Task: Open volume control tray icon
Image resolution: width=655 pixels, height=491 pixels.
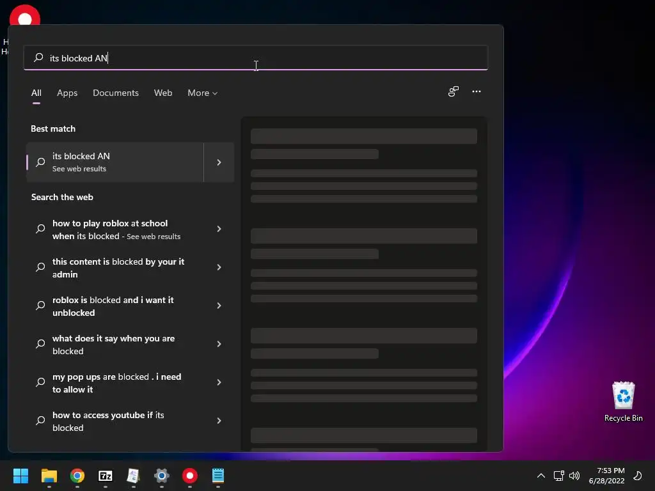Action: 575,476
